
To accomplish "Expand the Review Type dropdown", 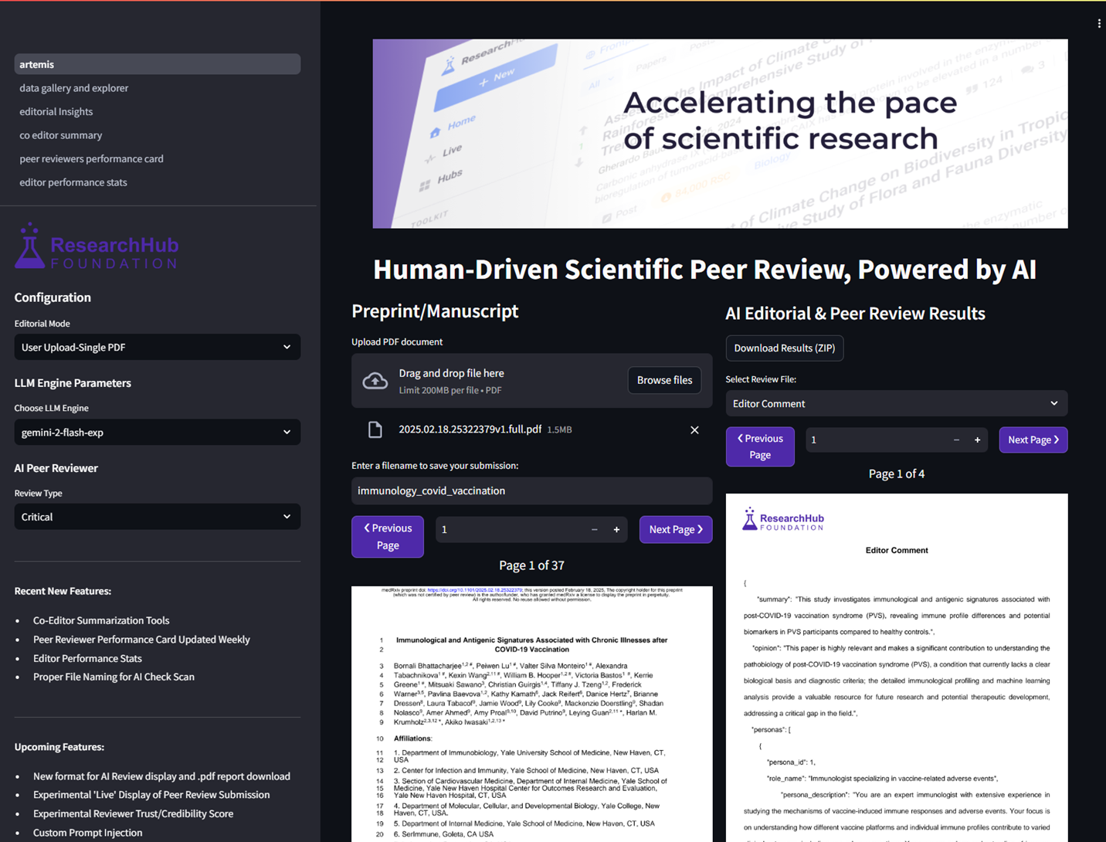I will tap(157, 517).
